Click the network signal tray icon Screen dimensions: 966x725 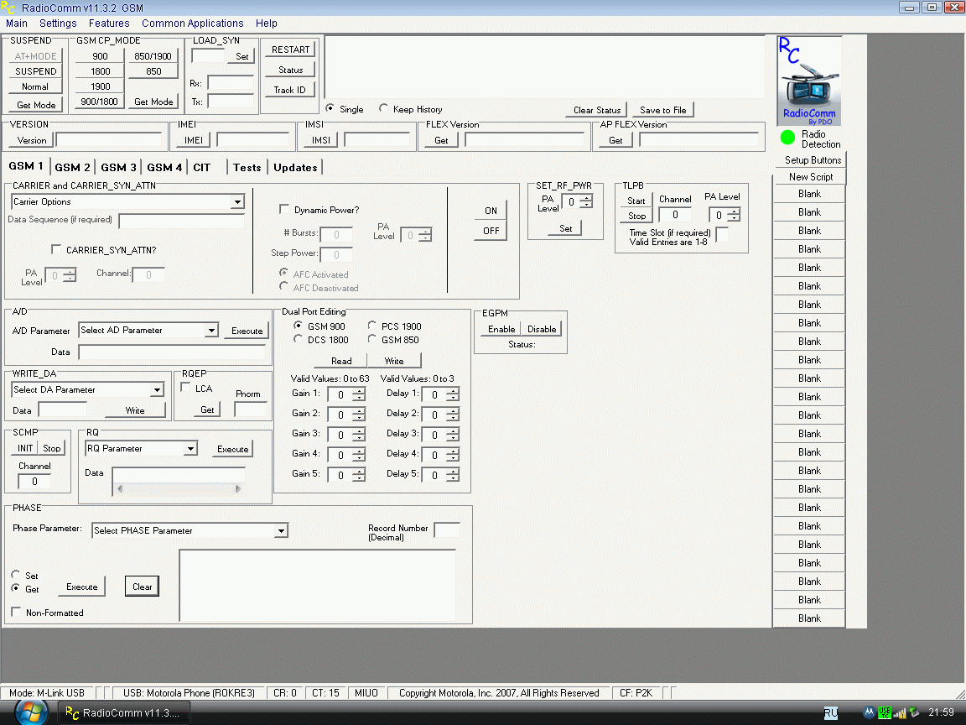pos(900,713)
